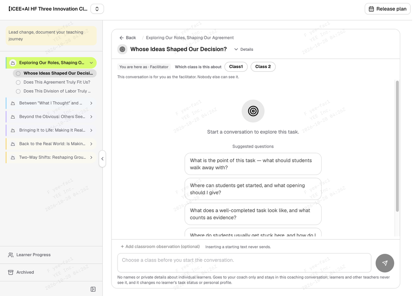
Task: Click the ICEE+AI HF Three Innovation course title
Action: tap(48, 9)
